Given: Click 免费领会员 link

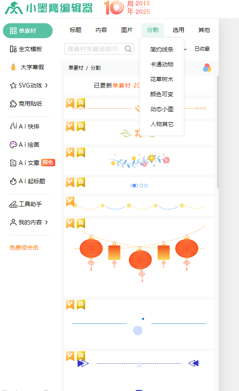Looking at the screenshot, I should (24, 248).
